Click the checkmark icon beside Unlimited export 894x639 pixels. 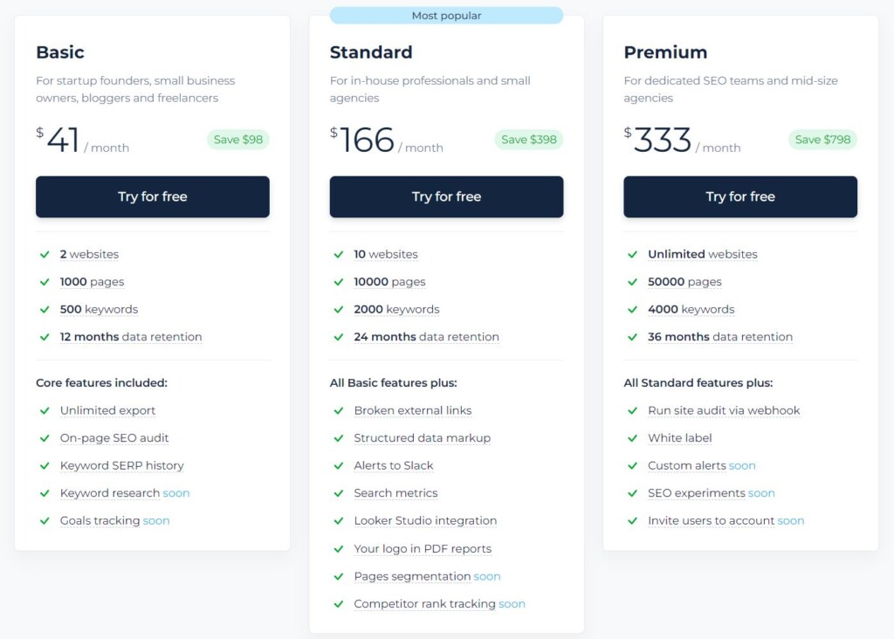(x=45, y=410)
